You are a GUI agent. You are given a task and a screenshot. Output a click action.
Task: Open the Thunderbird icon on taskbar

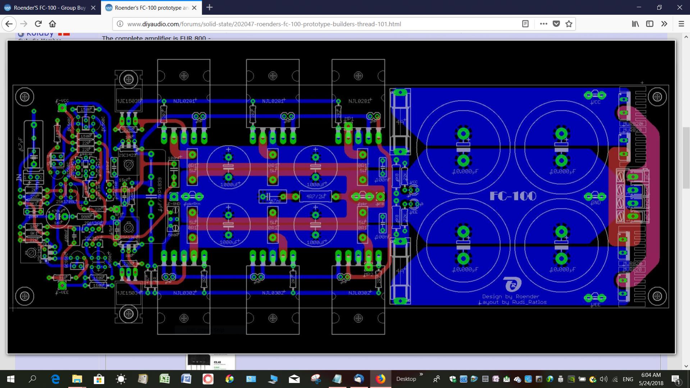359,379
